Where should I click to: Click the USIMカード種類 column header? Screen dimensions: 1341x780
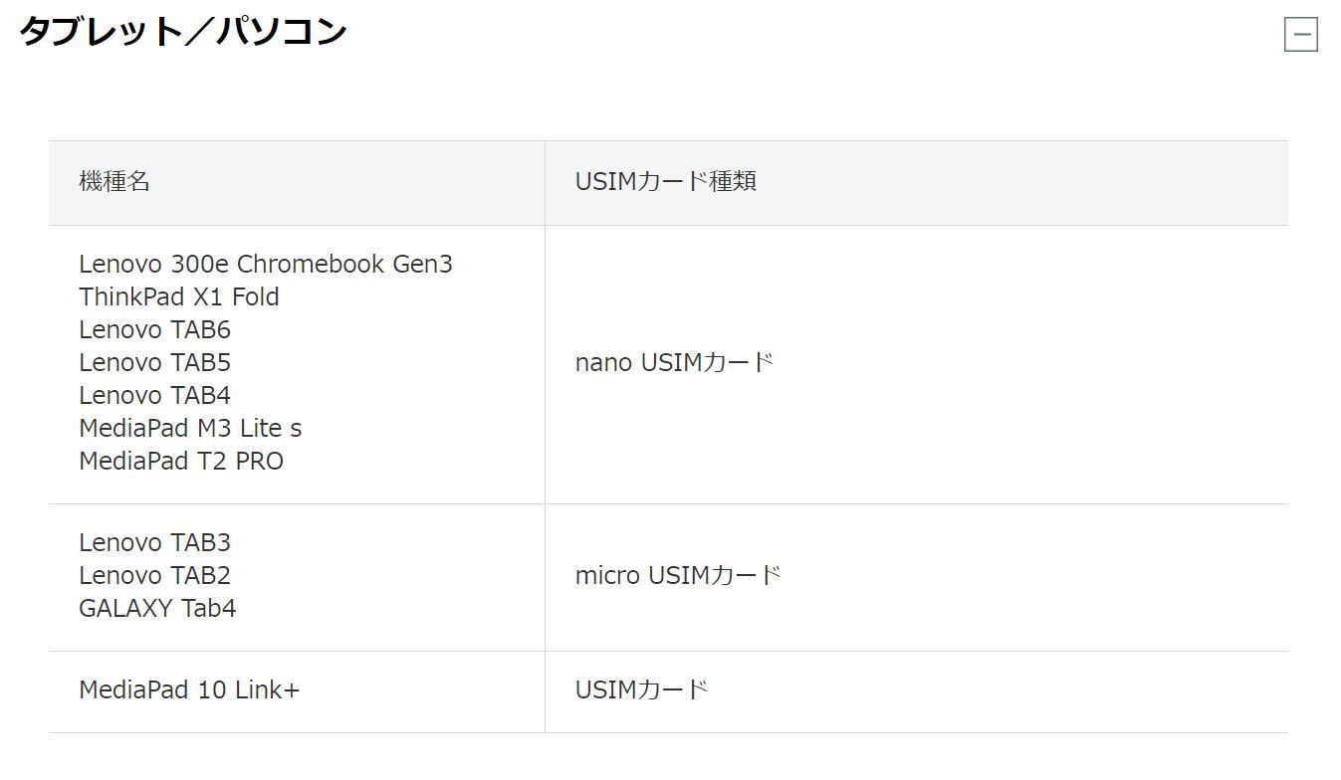tap(665, 181)
